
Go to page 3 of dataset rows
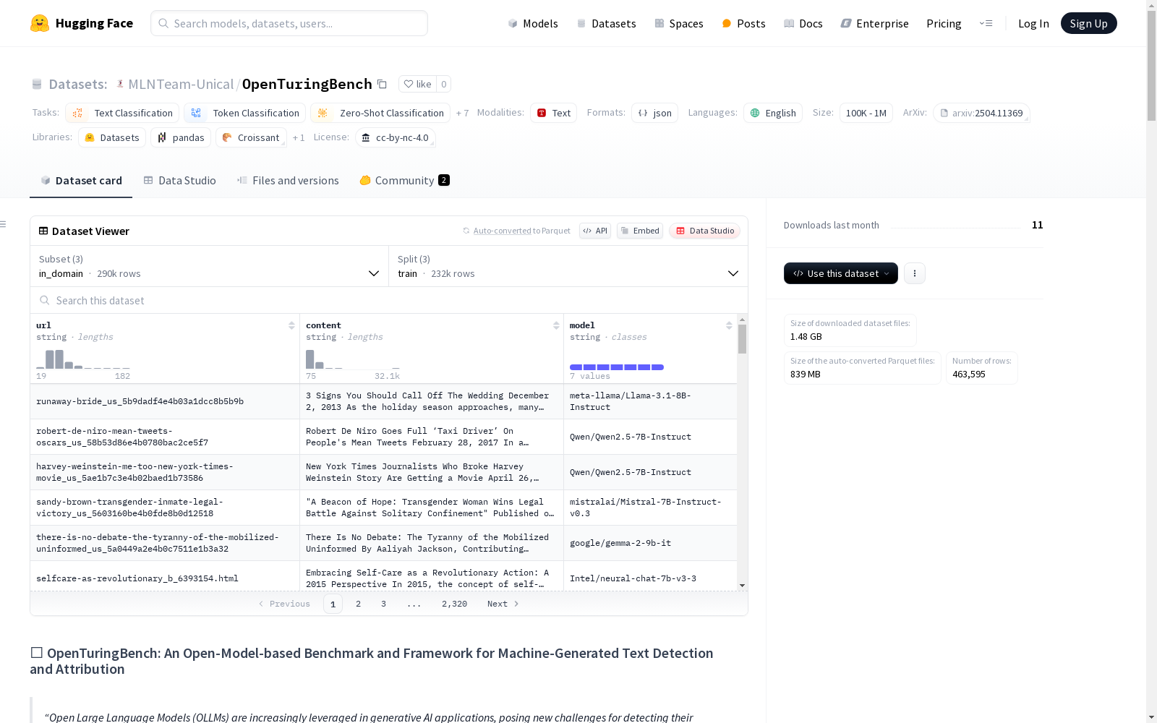tap(383, 604)
